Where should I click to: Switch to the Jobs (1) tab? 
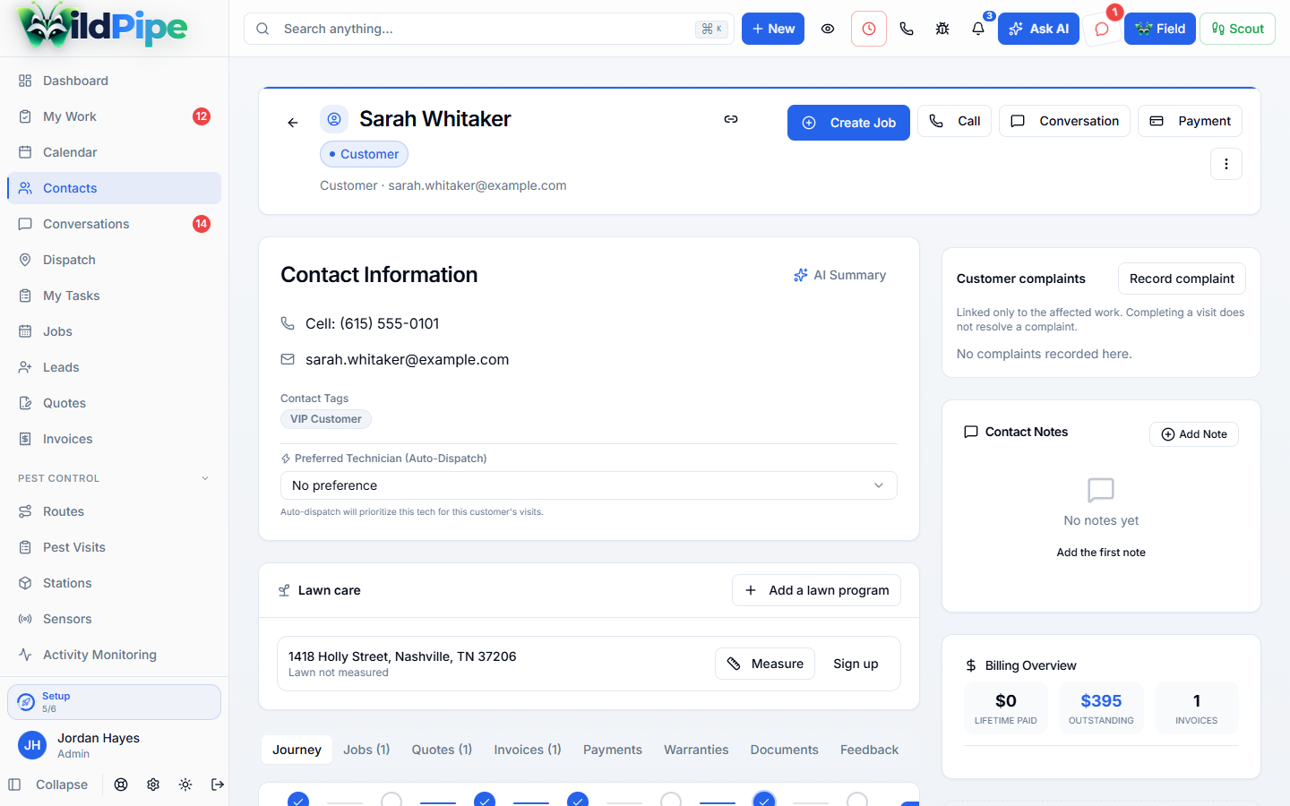(x=366, y=750)
